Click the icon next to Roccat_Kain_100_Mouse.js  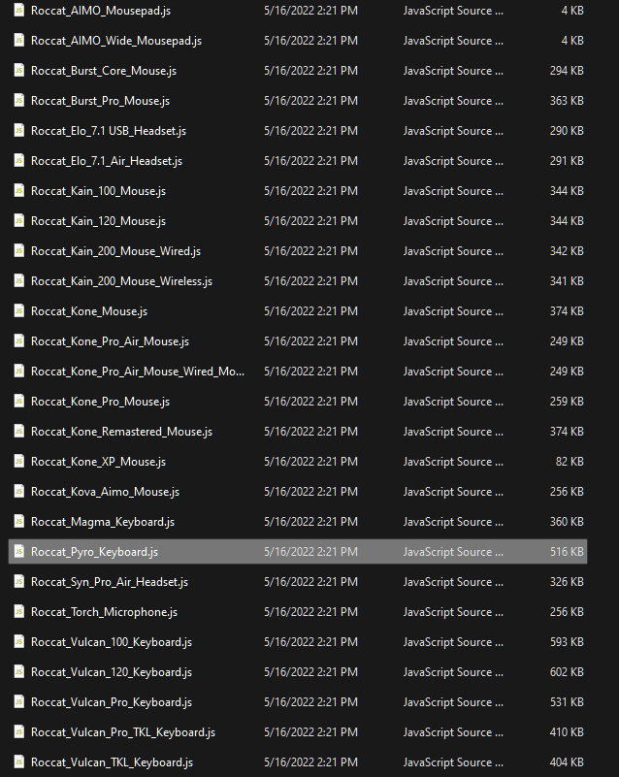(18, 191)
